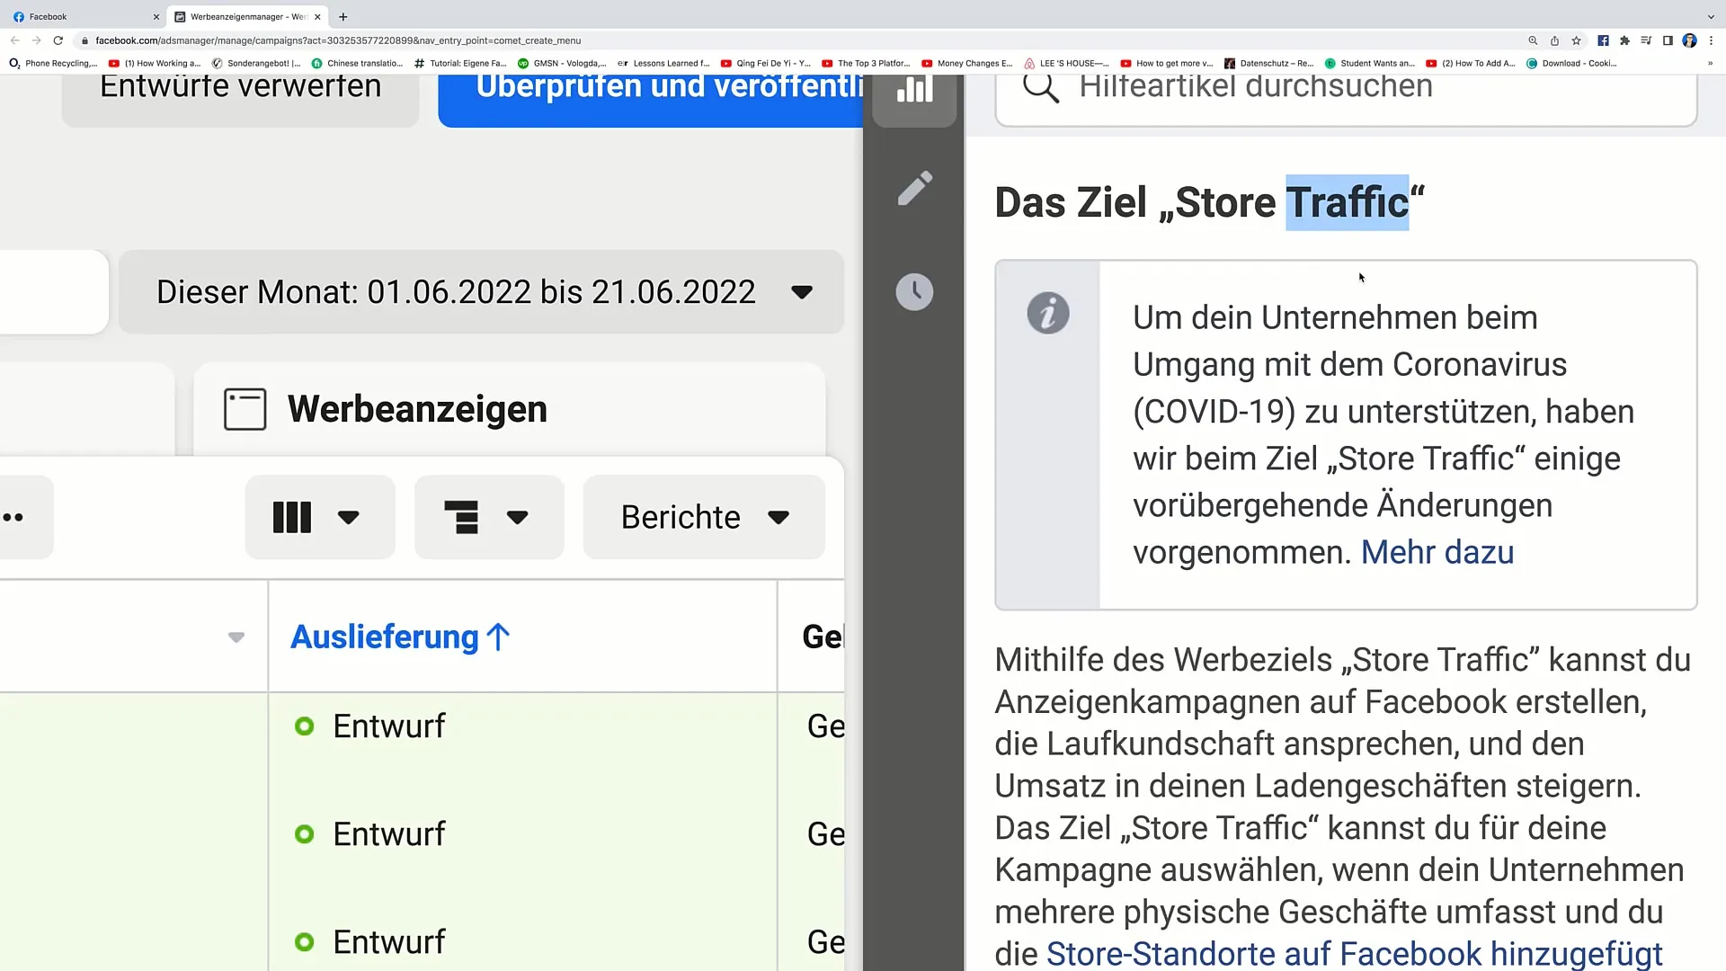Viewport: 1726px width, 971px height.
Task: Switch to the Werbeanzeigen tab
Action: (510, 409)
